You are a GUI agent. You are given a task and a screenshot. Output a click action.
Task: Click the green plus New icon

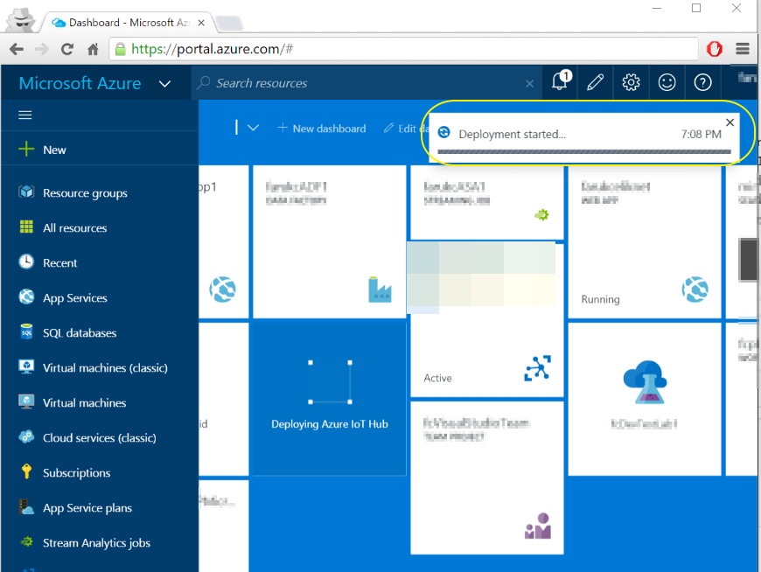[x=26, y=149]
